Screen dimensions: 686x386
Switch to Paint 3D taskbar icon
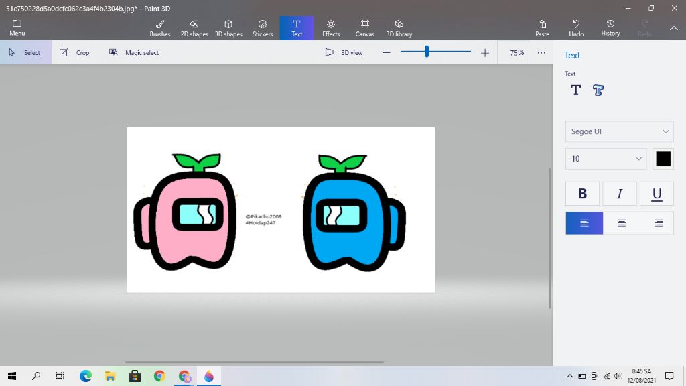click(209, 376)
